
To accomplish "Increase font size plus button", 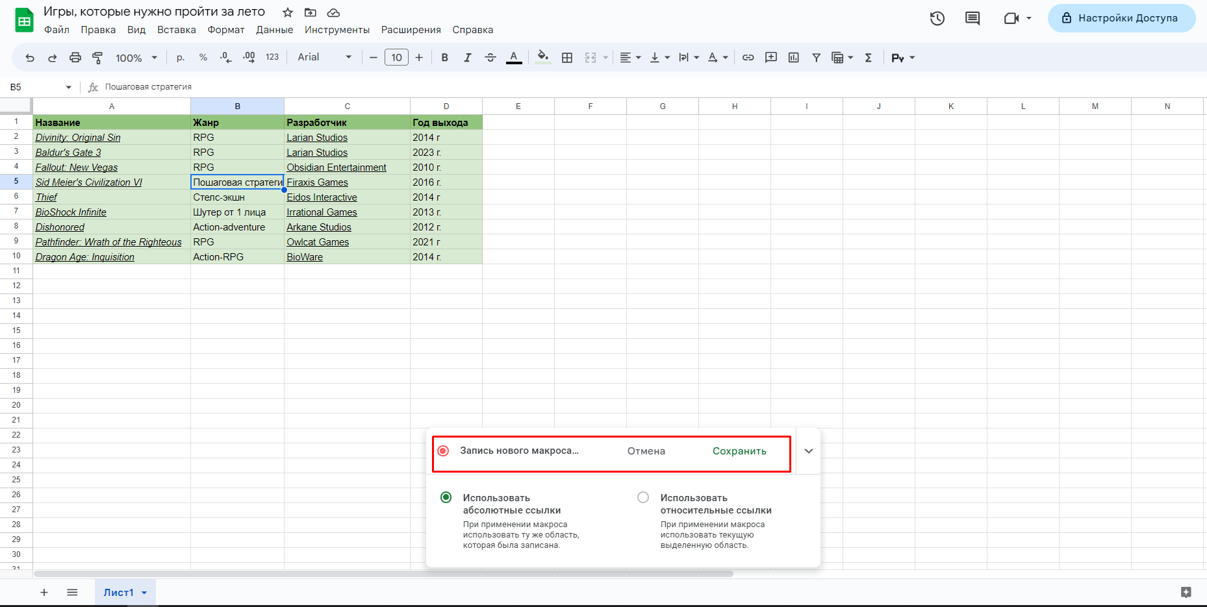I will pos(419,58).
